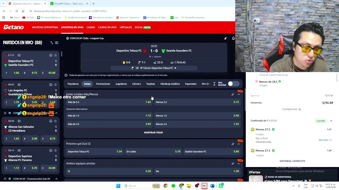Open stats icon for Deportivo Toluca match card
The image size is (339, 190).
click(x=51, y=55)
